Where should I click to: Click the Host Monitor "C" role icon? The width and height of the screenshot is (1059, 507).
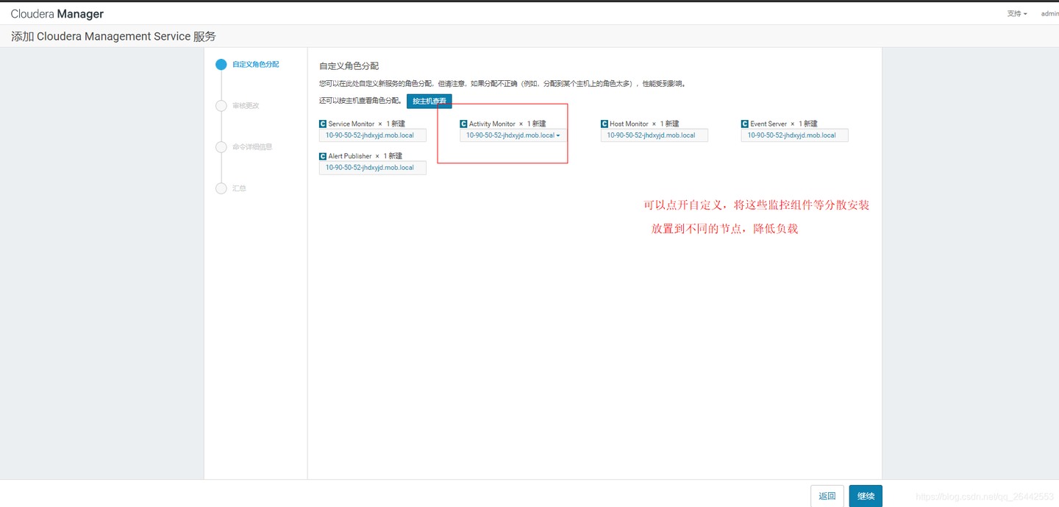(x=605, y=124)
